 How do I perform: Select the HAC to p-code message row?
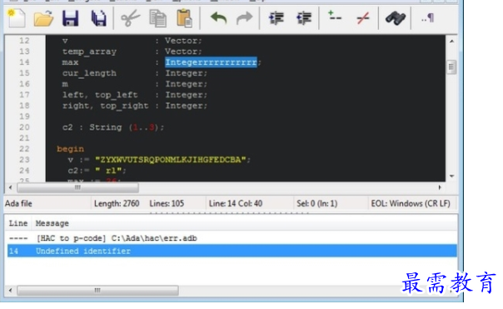pos(232,238)
